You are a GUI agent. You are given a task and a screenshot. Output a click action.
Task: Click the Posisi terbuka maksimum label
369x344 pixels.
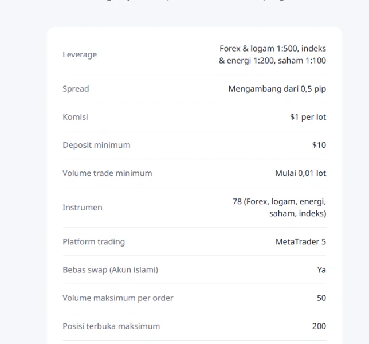[111, 326]
